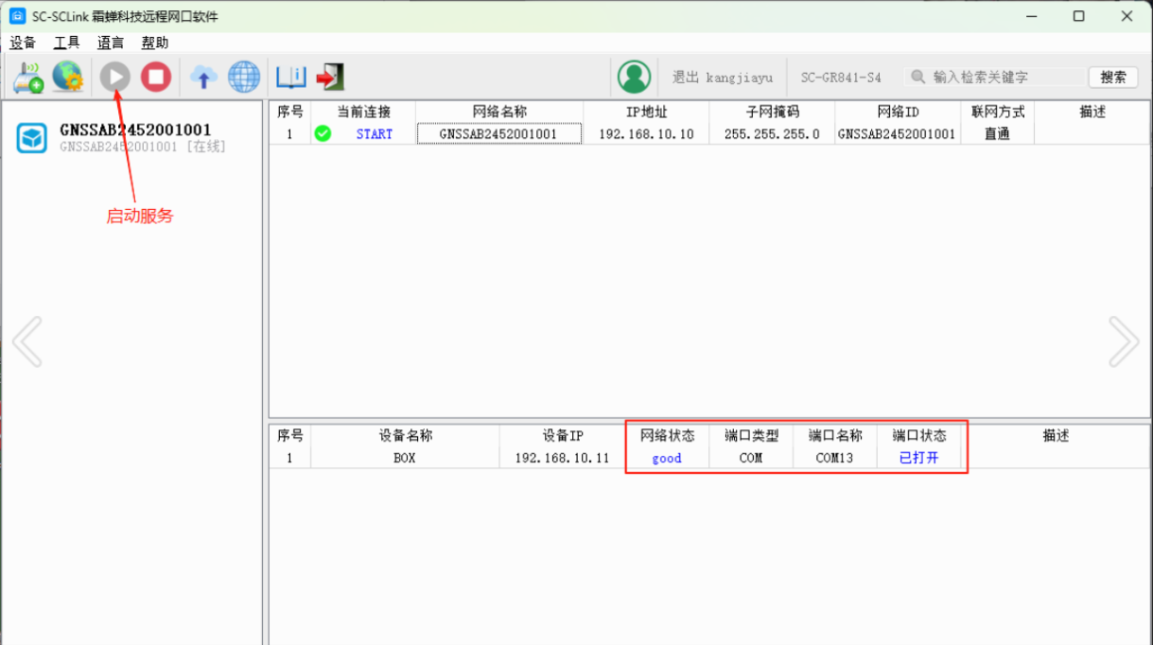Open the 帮助 menu
Viewport: 1153px width, 645px height.
[x=155, y=43]
